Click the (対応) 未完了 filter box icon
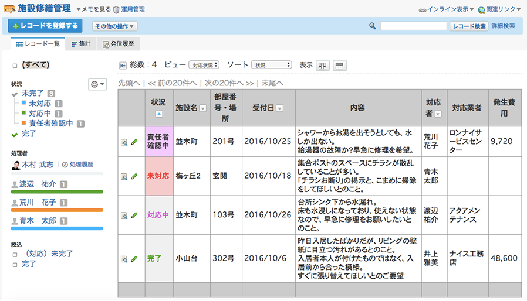Image resolution: width=527 pixels, height=301 pixels. 15,255
